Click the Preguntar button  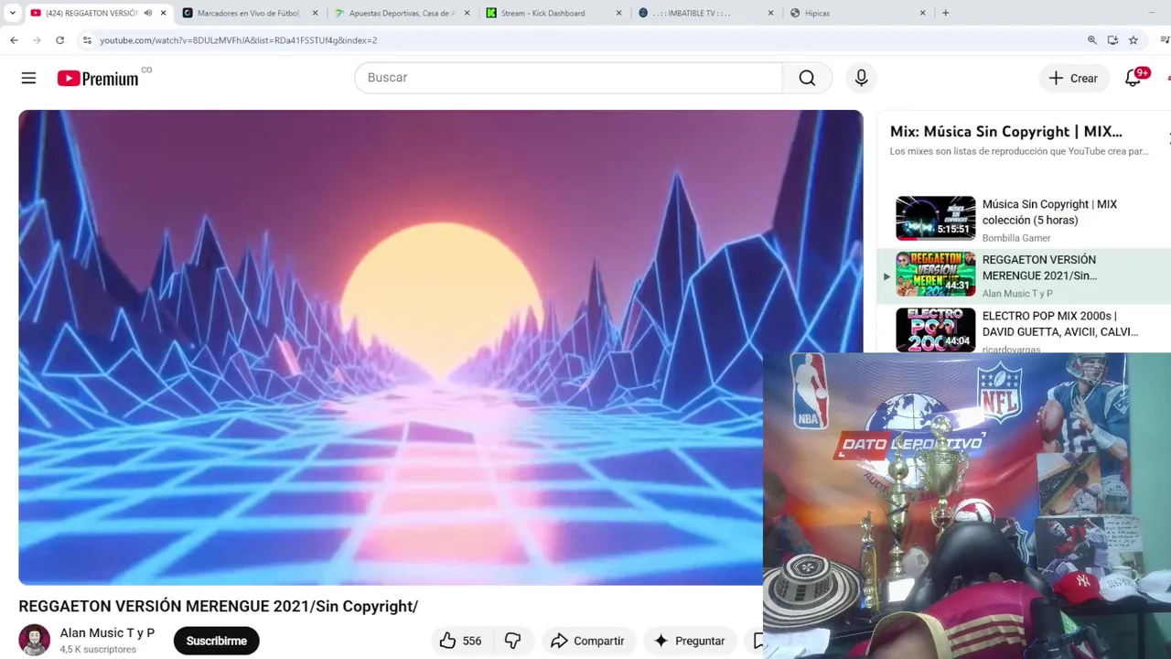tap(689, 641)
